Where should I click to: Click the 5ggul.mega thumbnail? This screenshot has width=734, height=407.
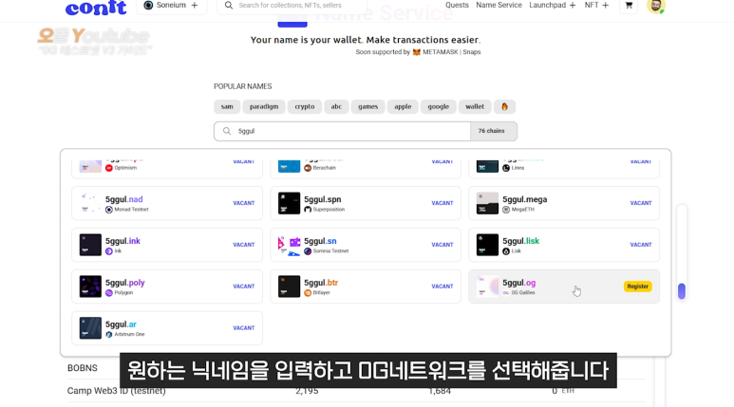(x=487, y=203)
